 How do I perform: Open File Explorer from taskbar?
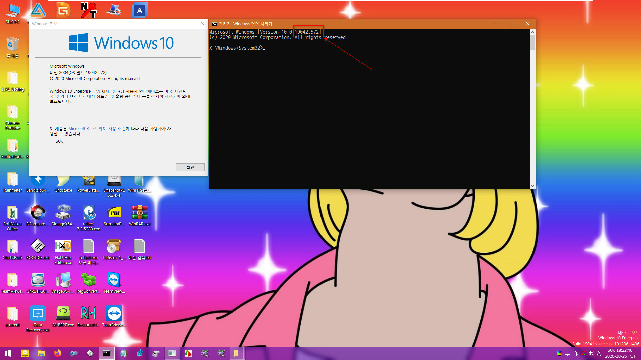pos(41,353)
